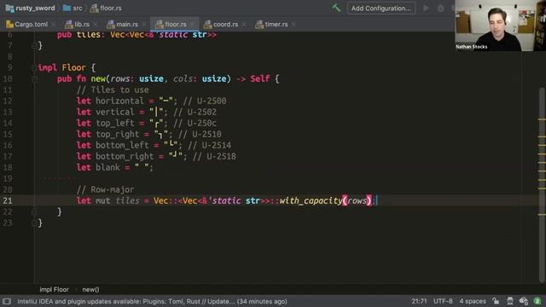The width and height of the screenshot is (546, 307).
Task: Close the floor.rs tab
Action: click(x=192, y=25)
